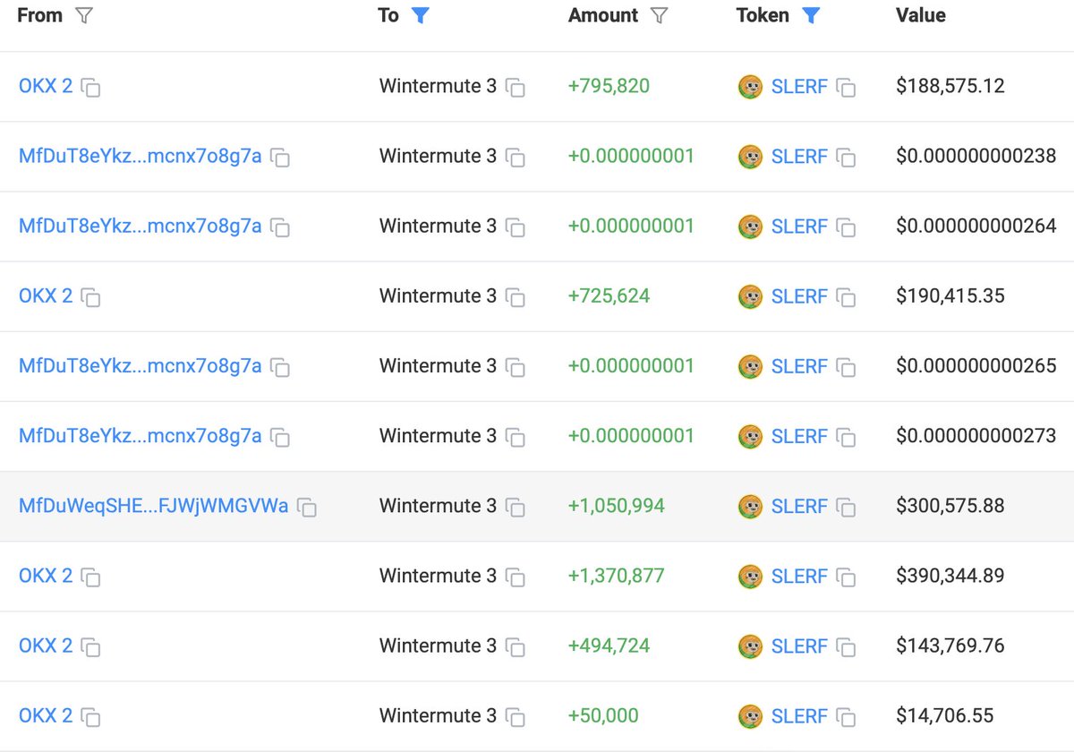Copy OKX 2 address in the +494,724 row

(90, 646)
